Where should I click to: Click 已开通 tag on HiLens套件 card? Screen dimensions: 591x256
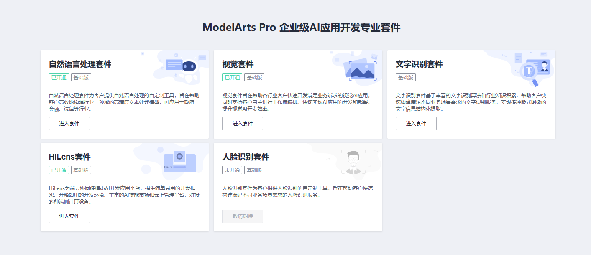(59, 170)
